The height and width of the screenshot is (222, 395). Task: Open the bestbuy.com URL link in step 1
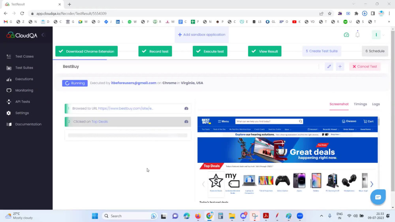point(126,108)
